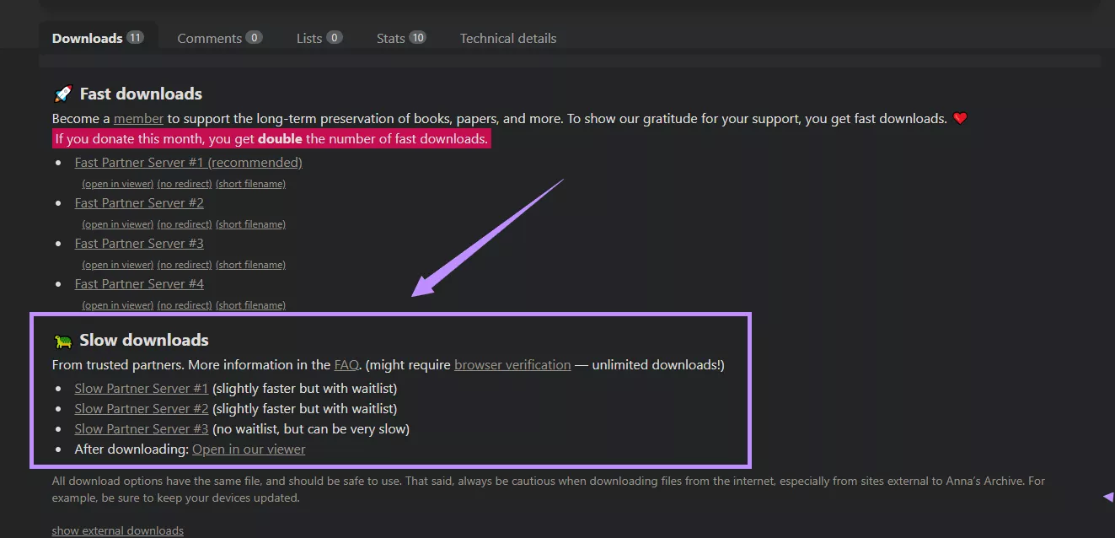Click Open in our viewer link

tap(248, 449)
